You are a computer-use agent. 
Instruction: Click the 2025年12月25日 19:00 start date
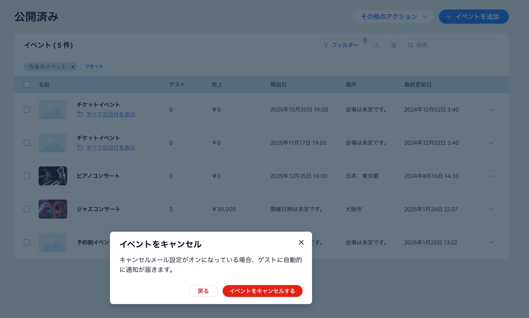(x=299, y=176)
